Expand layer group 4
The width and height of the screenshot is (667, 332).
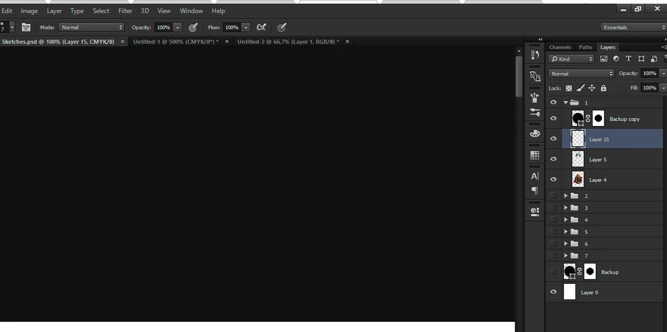tap(566, 220)
